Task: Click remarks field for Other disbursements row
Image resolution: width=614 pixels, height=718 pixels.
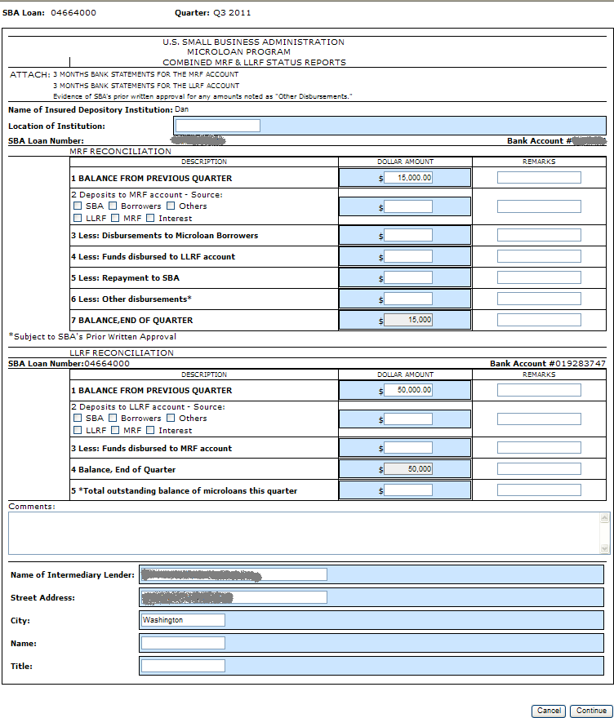Action: 539,299
